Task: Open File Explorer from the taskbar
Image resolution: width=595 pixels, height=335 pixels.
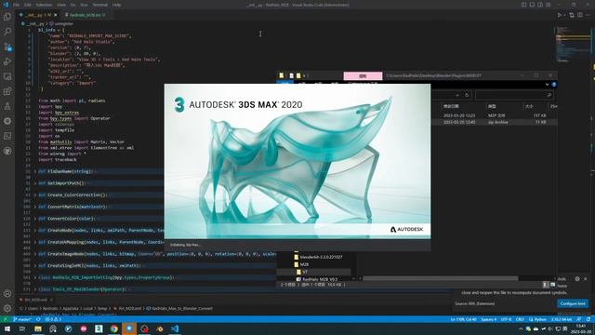Action: coord(38,328)
